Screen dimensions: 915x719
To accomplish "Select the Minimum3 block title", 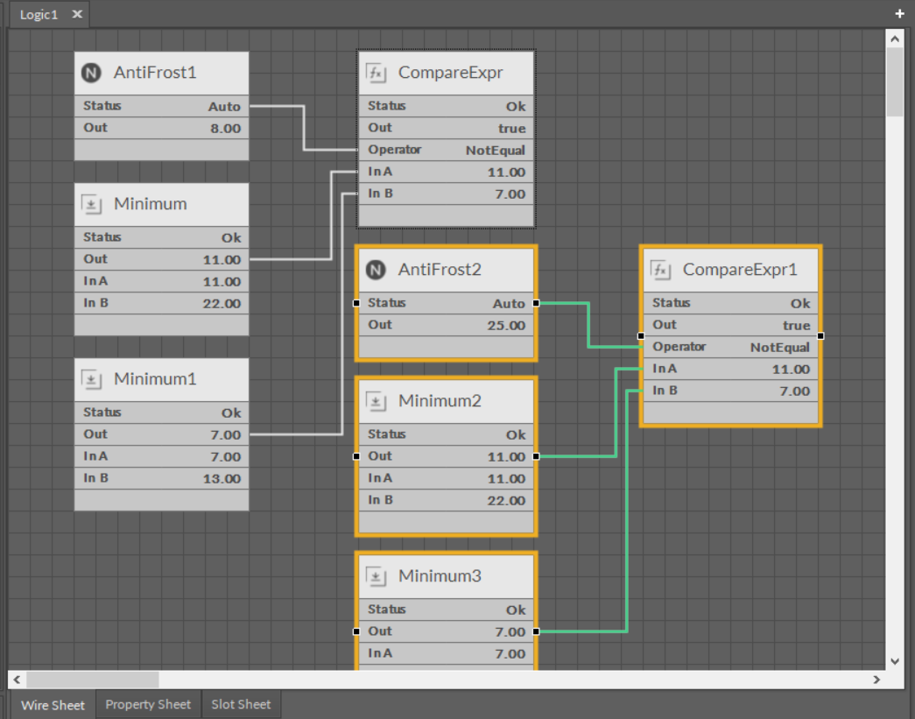I will tap(440, 575).
